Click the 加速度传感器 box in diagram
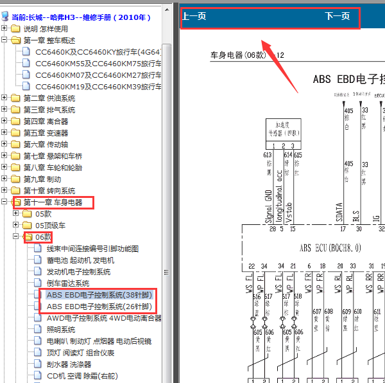The image size is (385, 383). (x=284, y=134)
